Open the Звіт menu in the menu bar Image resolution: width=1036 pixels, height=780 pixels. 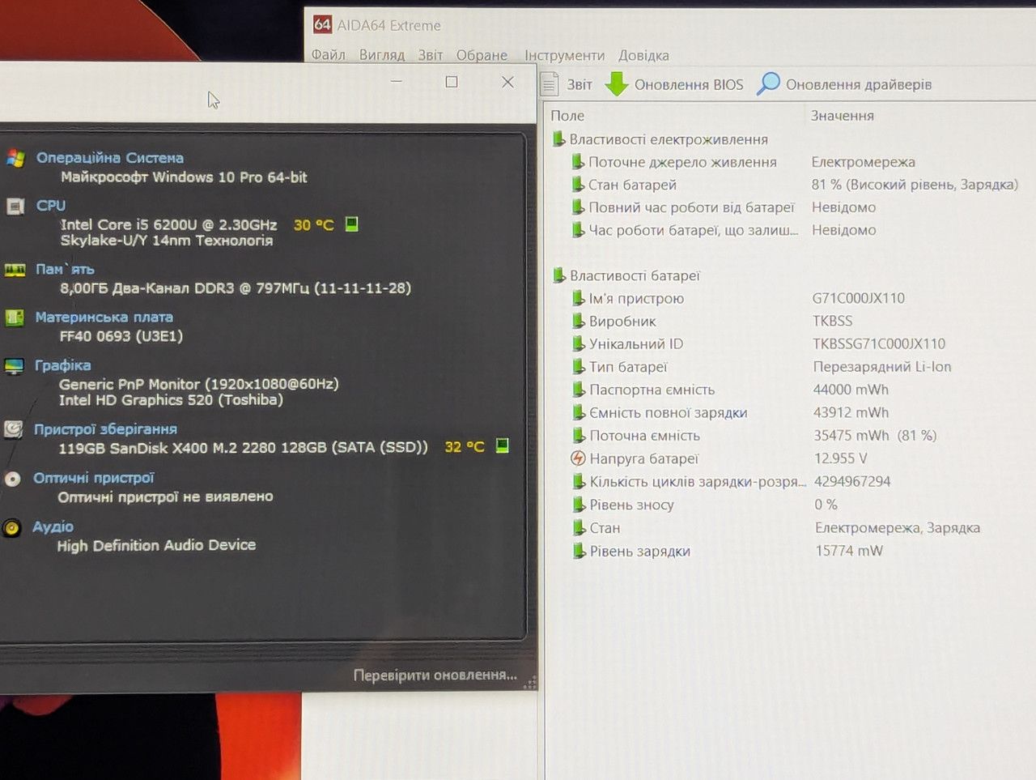click(x=431, y=55)
